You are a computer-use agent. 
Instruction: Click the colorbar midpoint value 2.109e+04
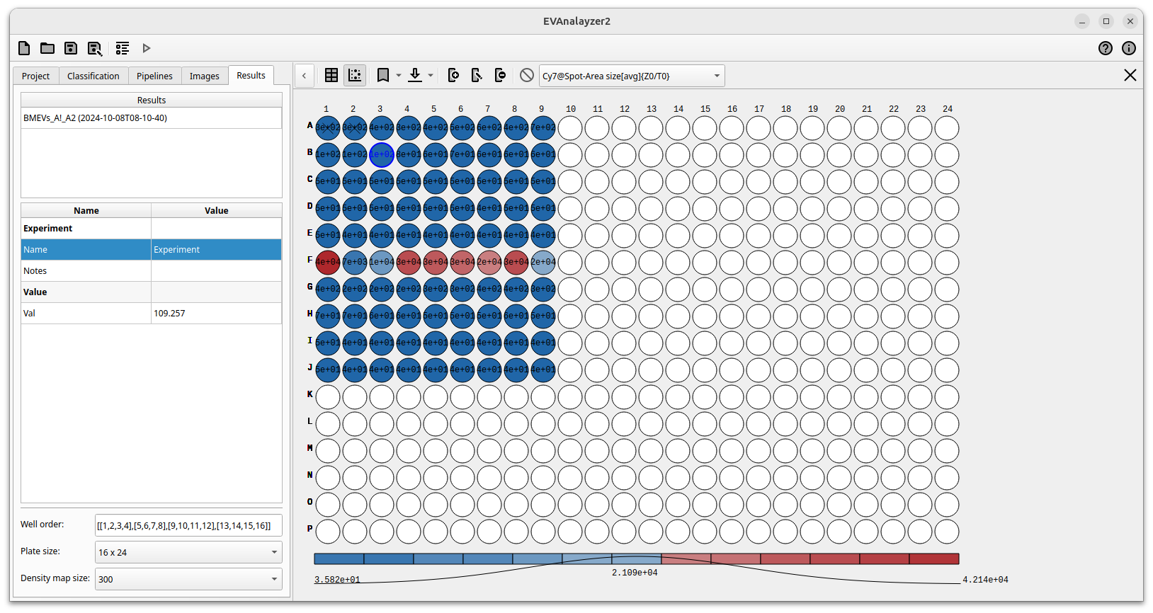pyautogui.click(x=635, y=573)
